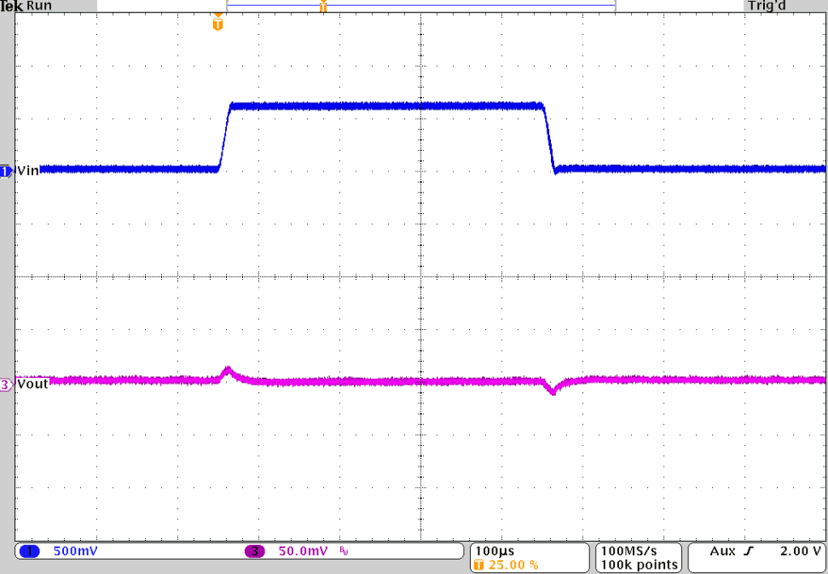
Task: Select the orange trigger position T marker
Action: [x=218, y=23]
